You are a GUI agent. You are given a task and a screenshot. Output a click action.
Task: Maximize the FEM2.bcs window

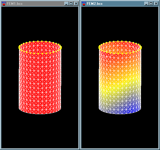pos(151,4)
